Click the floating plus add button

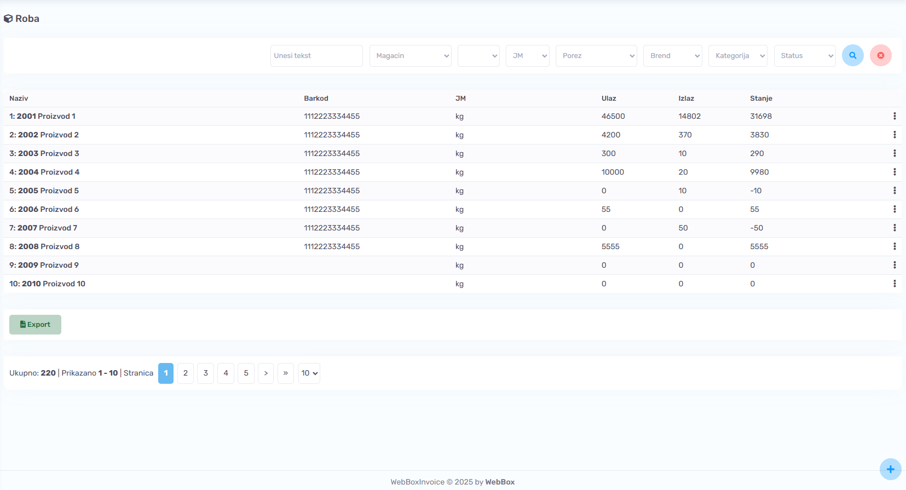pos(890,469)
